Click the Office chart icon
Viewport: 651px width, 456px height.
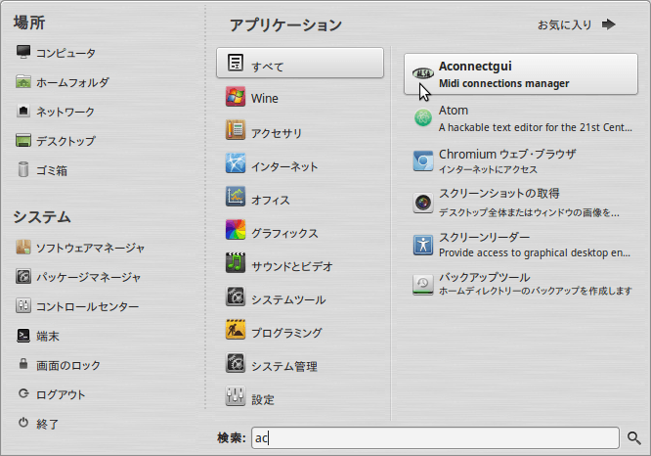click(236, 197)
